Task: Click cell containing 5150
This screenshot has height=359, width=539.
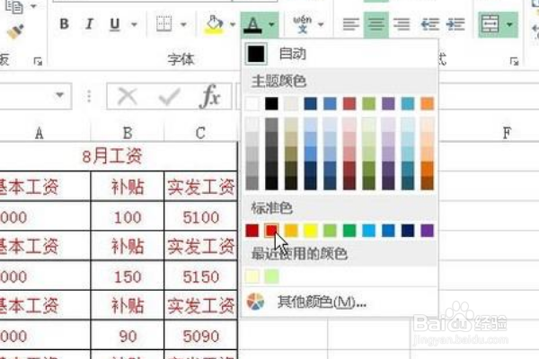Action: (200, 276)
